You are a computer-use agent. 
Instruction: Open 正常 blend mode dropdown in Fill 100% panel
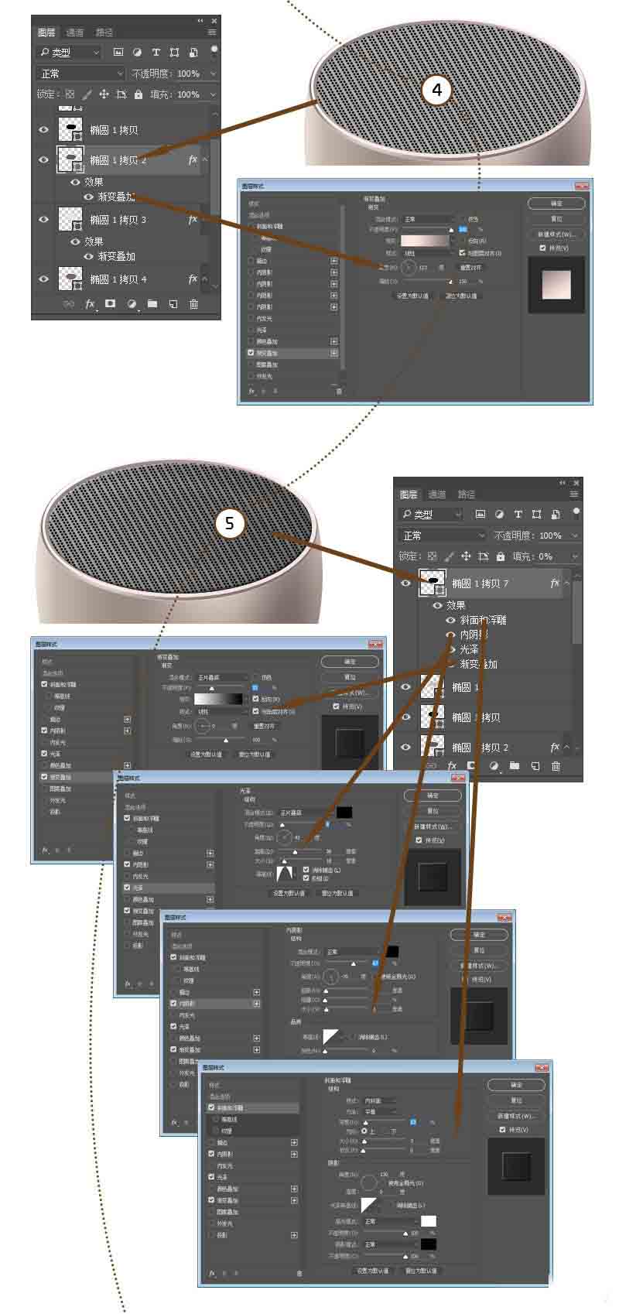80,74
